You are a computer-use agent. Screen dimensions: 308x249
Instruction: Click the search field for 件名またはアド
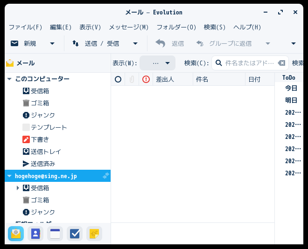[250, 63]
